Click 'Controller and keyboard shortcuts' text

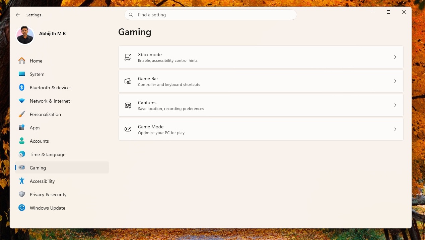point(169,85)
